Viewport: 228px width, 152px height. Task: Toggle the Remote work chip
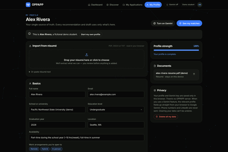tap(34, 149)
